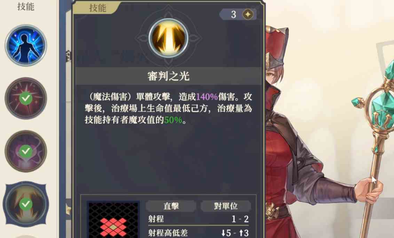The image size is (394, 238).
Task: Click the gold star cost coin icon
Action: 248,14
